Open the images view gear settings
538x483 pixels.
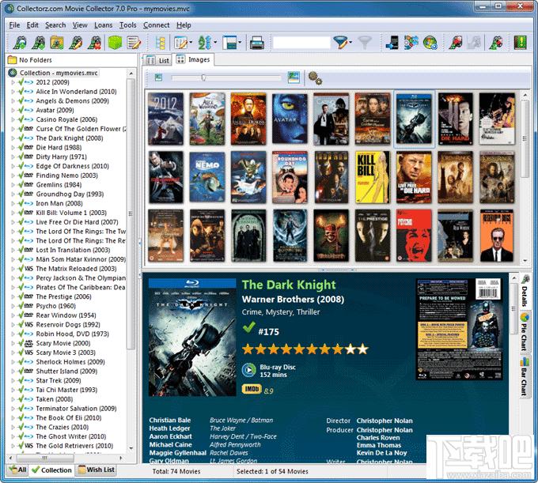[x=315, y=78]
